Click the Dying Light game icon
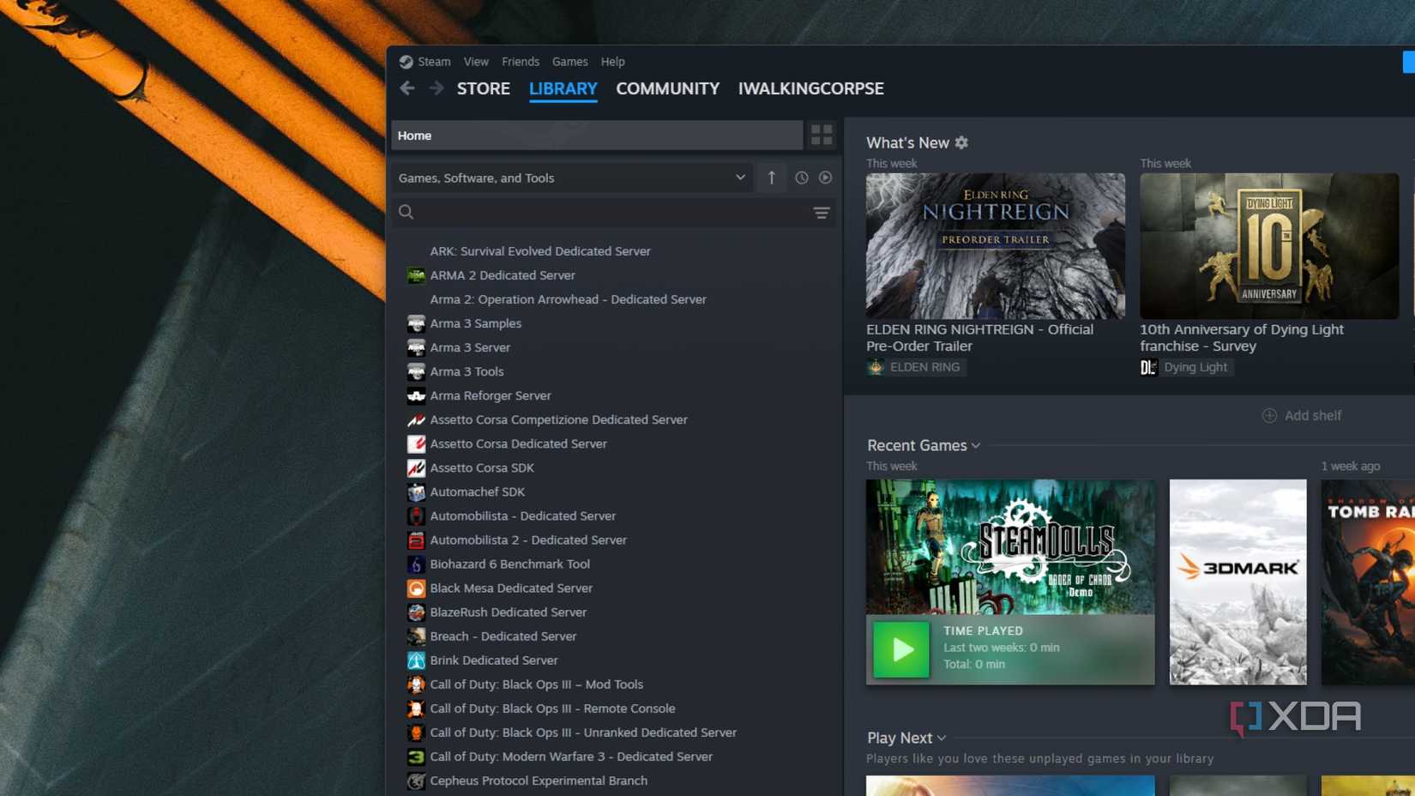Image resolution: width=1415 pixels, height=796 pixels. (x=1149, y=366)
